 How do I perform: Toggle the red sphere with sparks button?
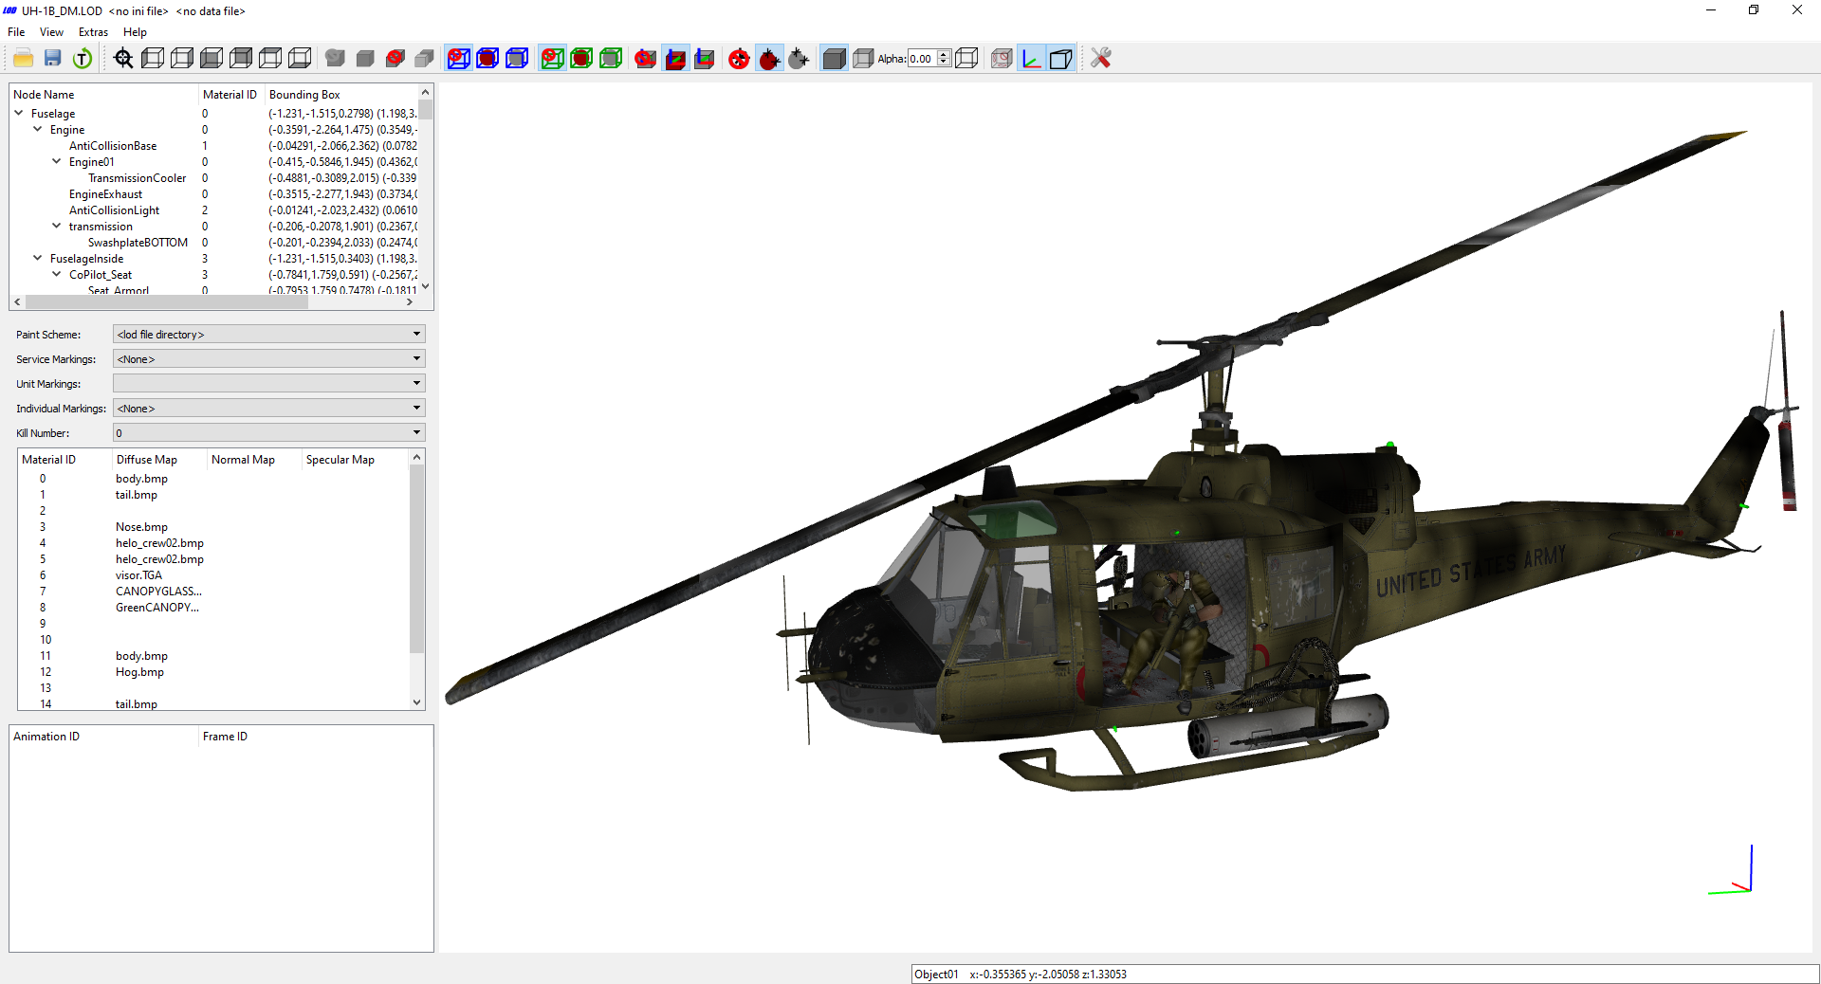[x=769, y=59]
